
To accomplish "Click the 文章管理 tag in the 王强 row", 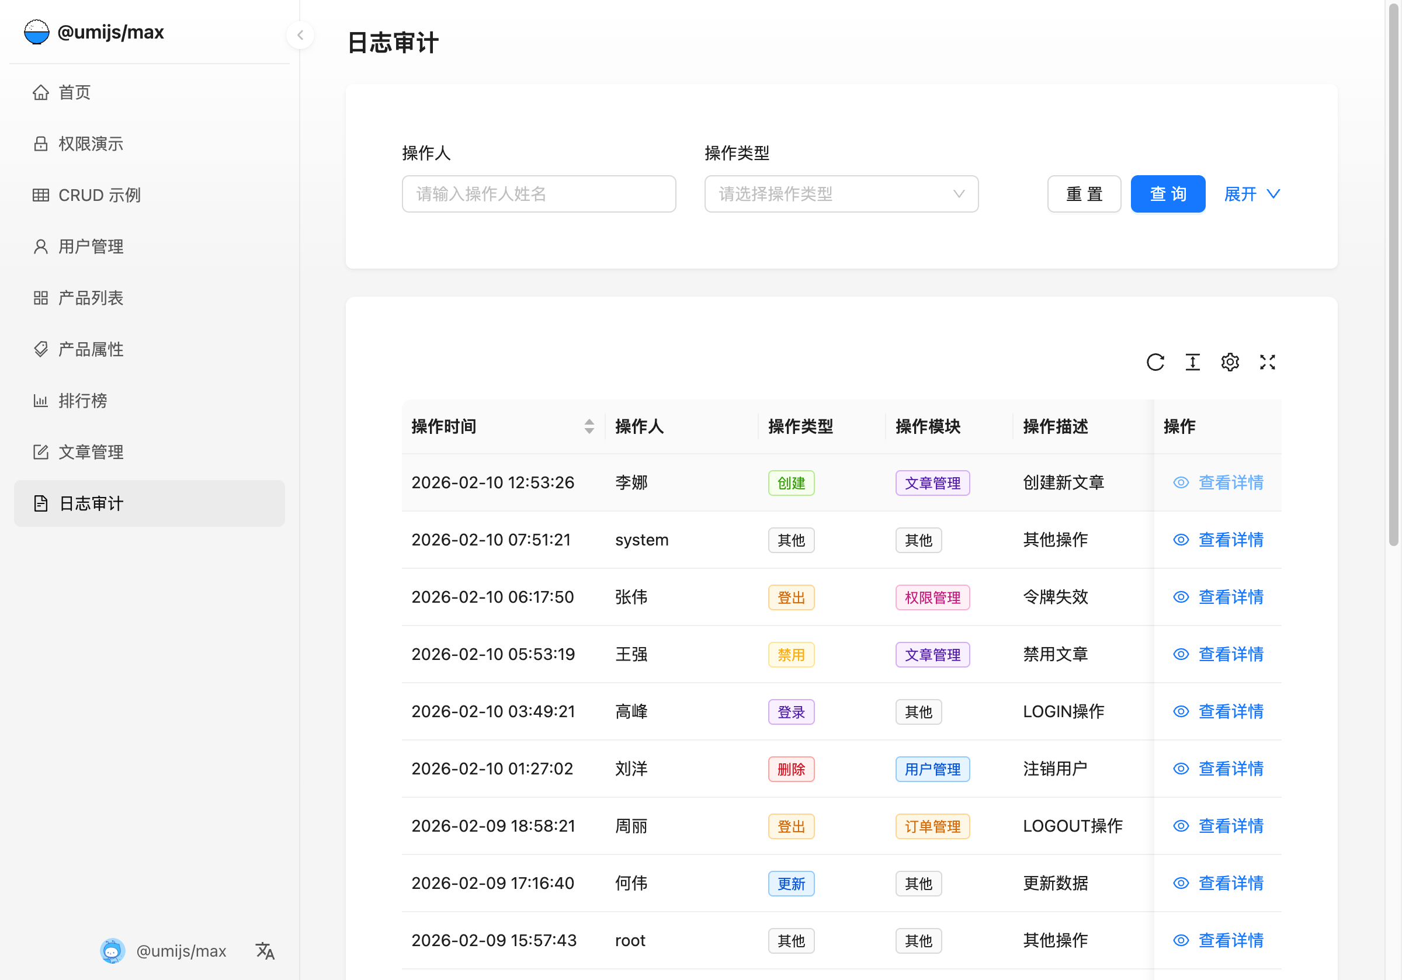I will [932, 655].
